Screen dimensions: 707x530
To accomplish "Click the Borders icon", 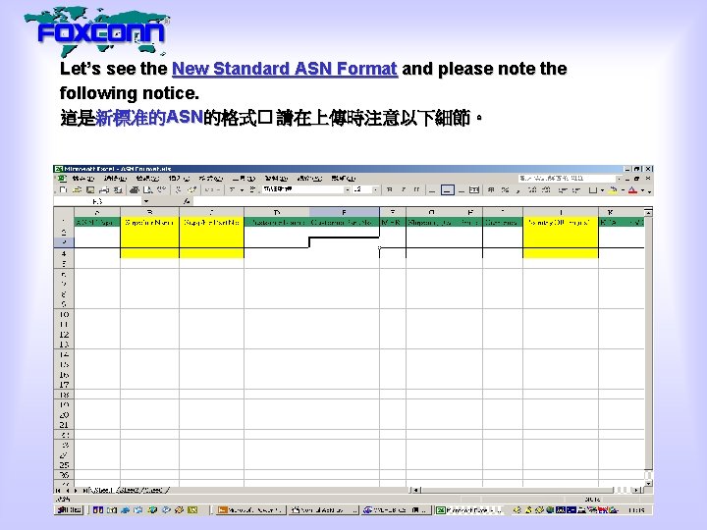I will pyautogui.click(x=593, y=190).
